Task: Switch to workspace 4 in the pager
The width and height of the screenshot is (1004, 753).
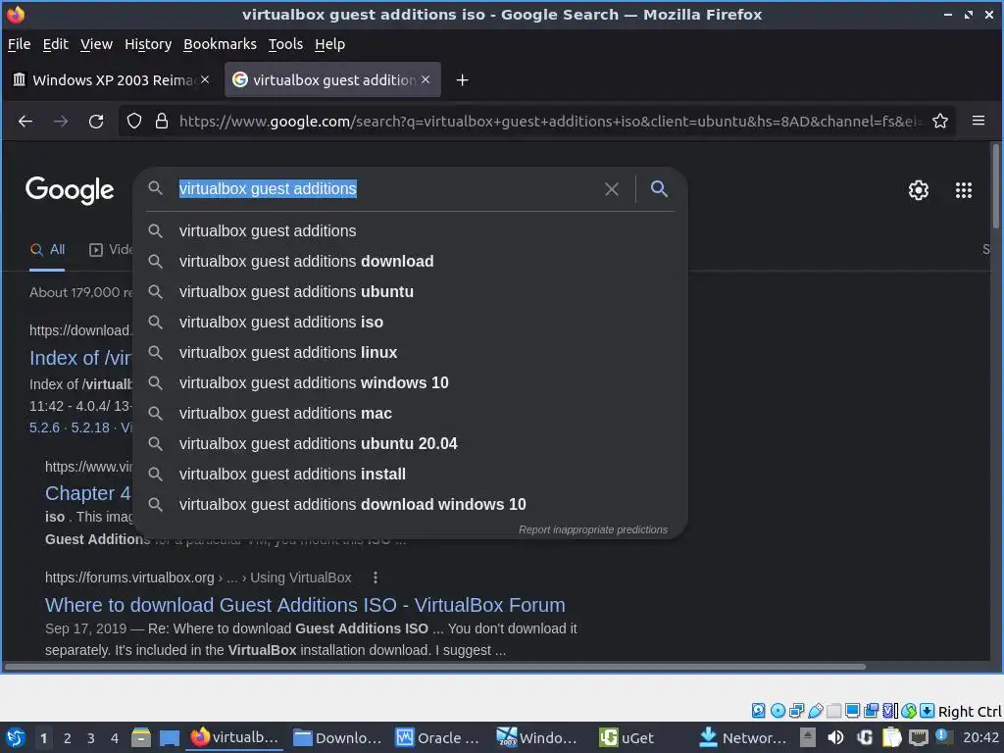Action: tap(115, 738)
